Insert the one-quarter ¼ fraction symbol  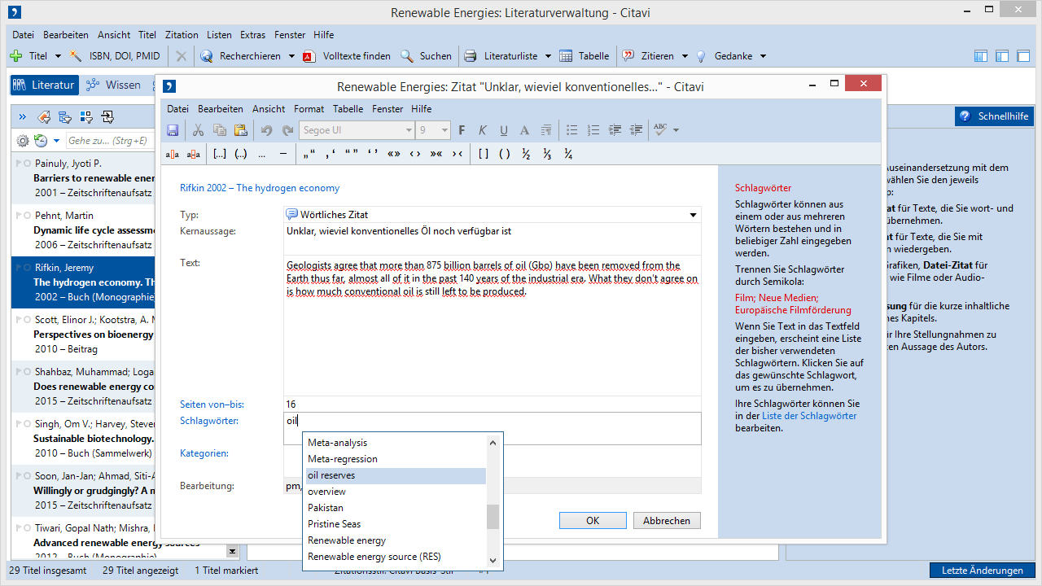[568, 154]
